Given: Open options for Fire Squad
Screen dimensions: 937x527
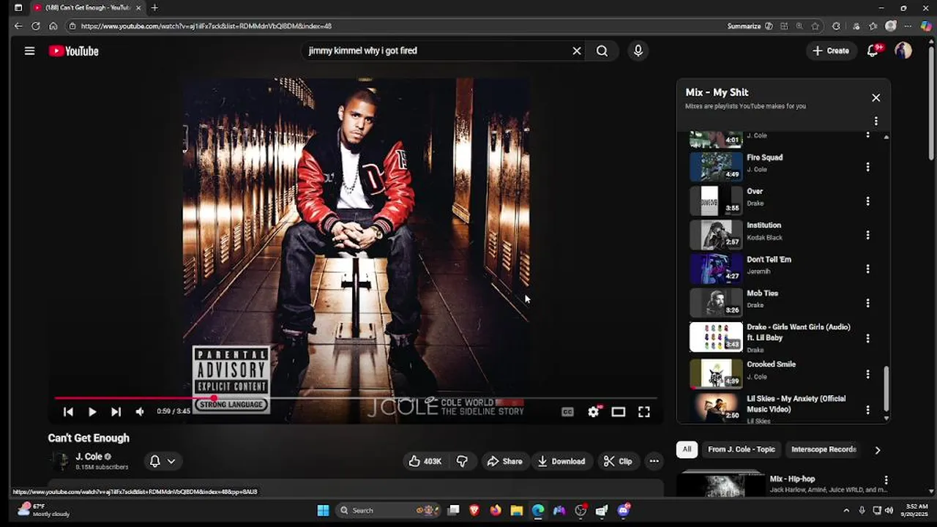Looking at the screenshot, I should pos(867,167).
